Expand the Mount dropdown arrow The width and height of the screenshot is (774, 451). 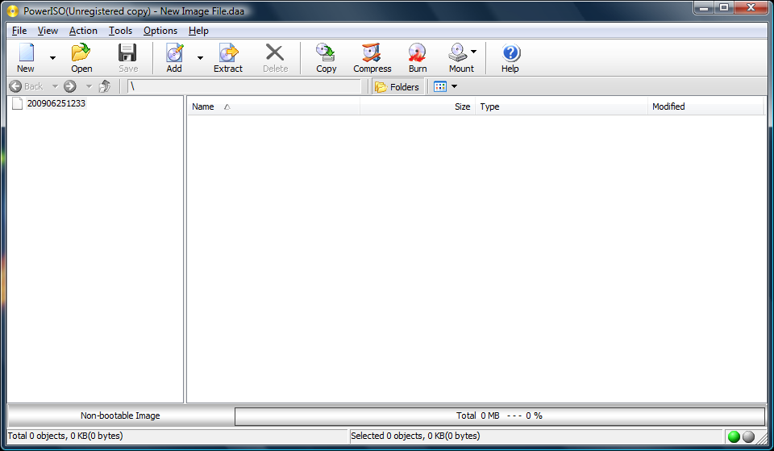click(x=473, y=52)
